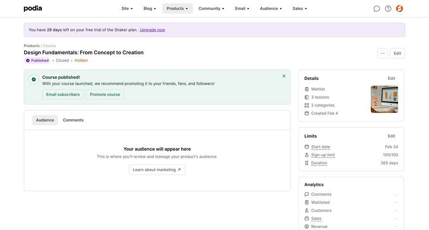Click the Duration hourglass icon
Image resolution: width=429 pixels, height=230 pixels.
pyautogui.click(x=306, y=163)
